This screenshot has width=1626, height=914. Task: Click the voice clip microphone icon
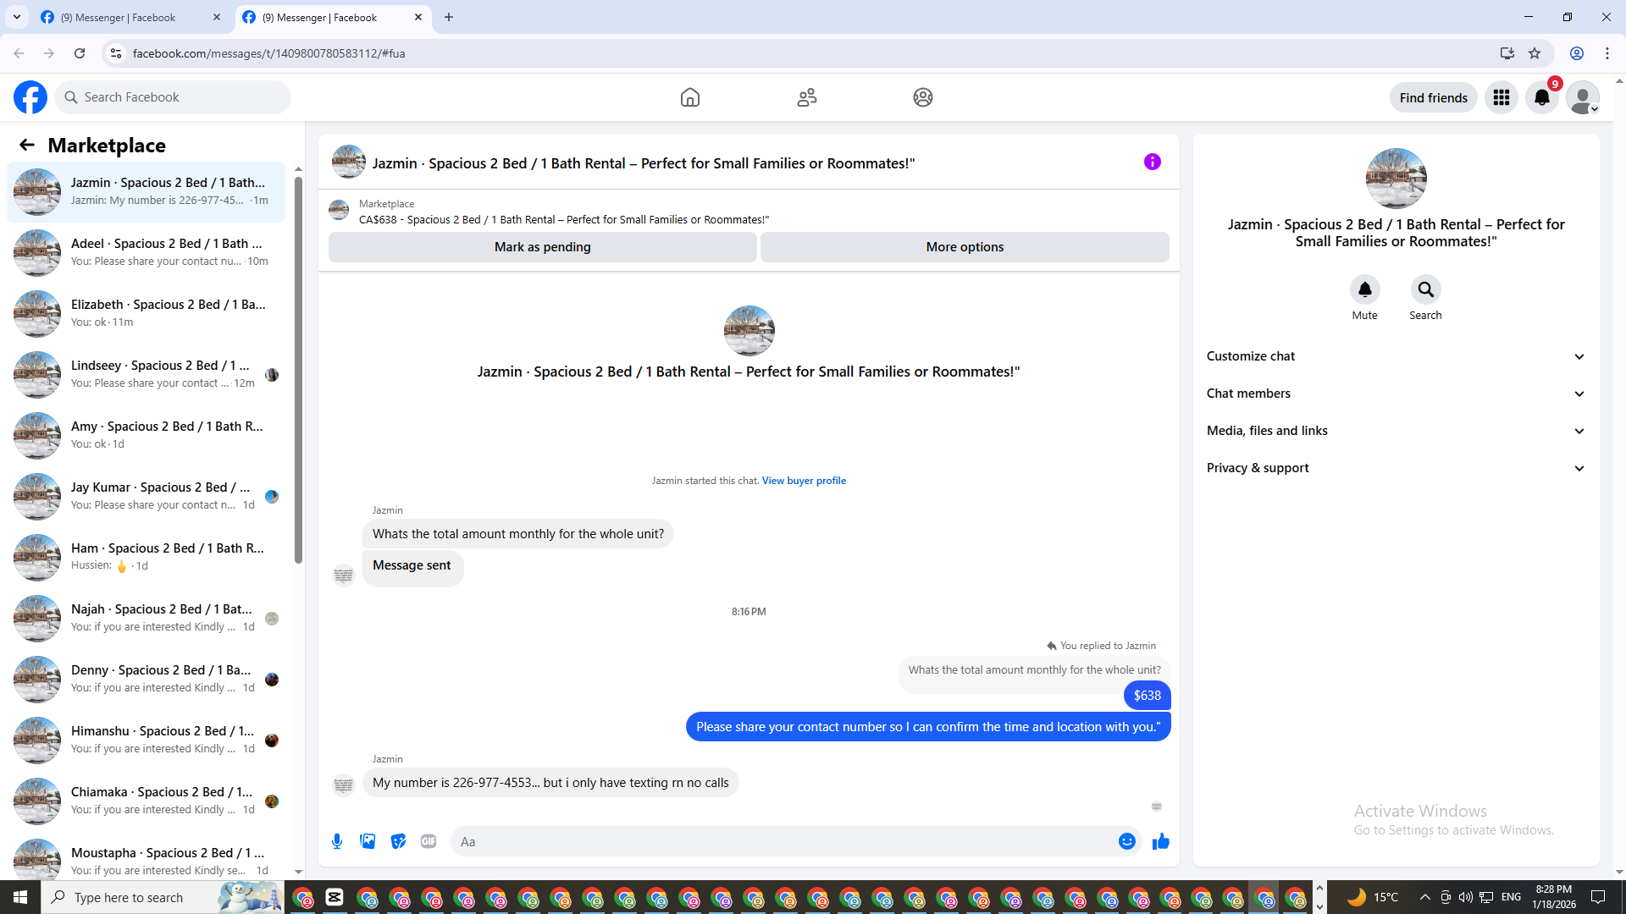(x=337, y=841)
